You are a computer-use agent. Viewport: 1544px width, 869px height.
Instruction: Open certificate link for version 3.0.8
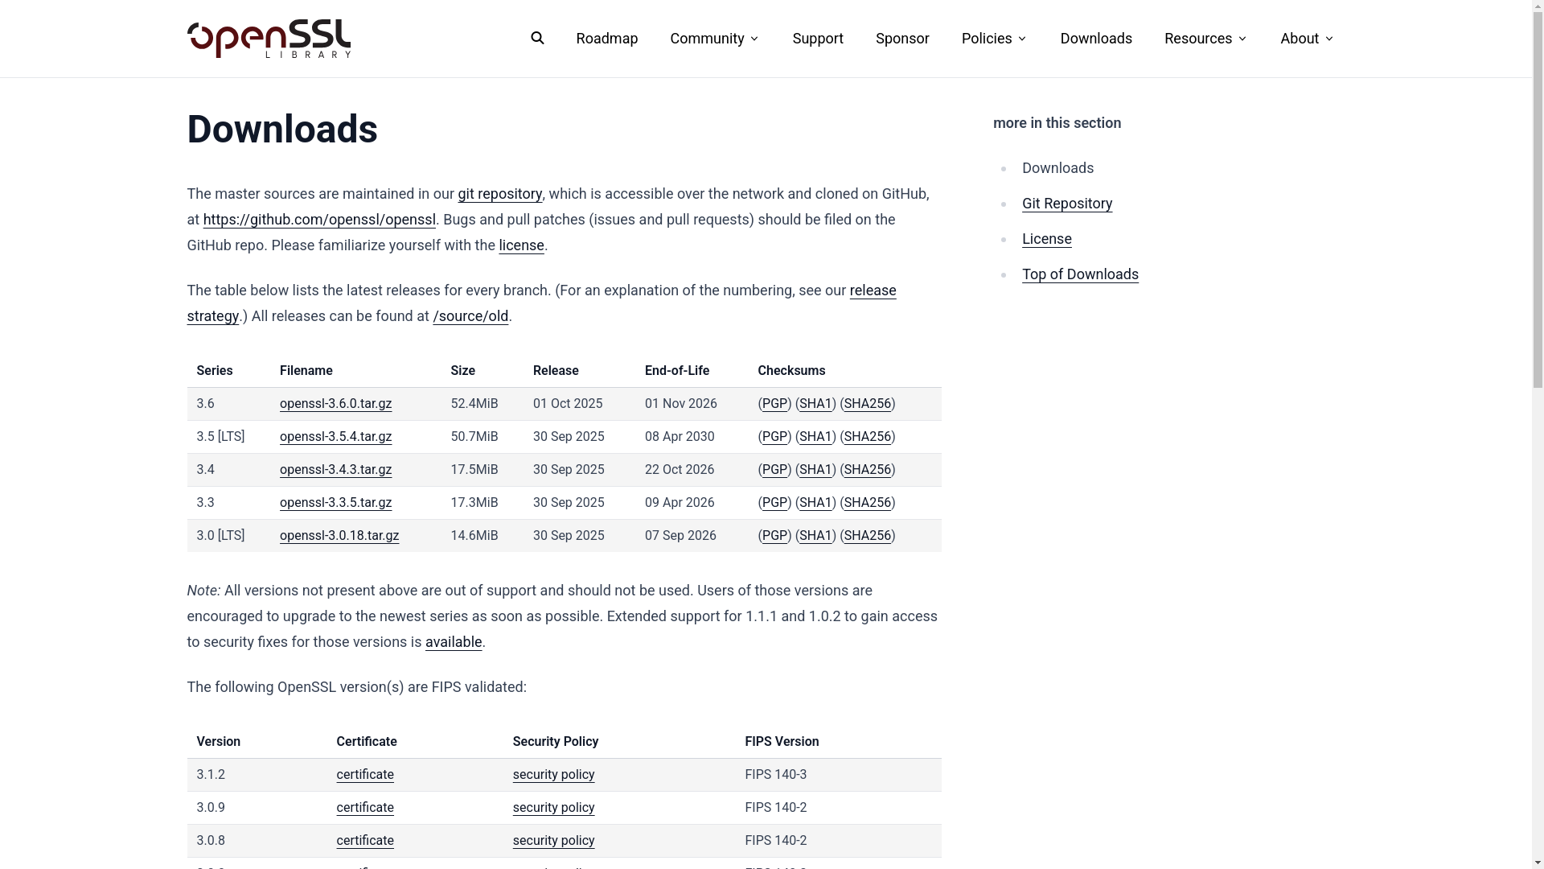(x=365, y=841)
